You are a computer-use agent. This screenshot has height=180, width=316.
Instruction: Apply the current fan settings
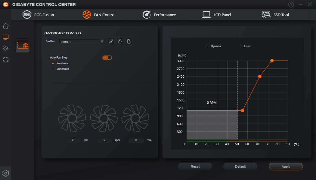tap(285, 166)
